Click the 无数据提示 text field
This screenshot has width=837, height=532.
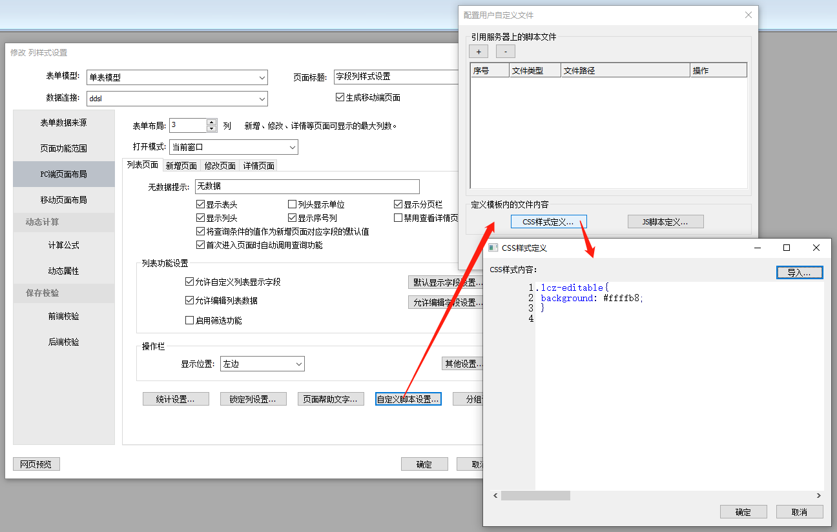(x=307, y=187)
